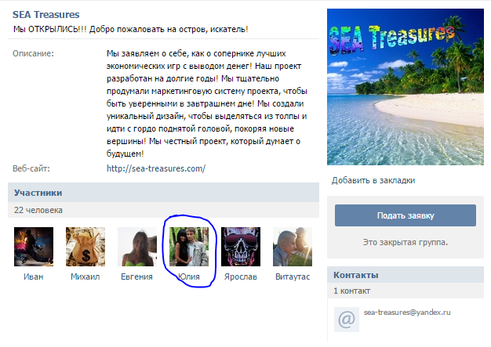The height and width of the screenshot is (347, 491).
Task: Open the SEA Treasures beach cover image
Action: point(406,87)
